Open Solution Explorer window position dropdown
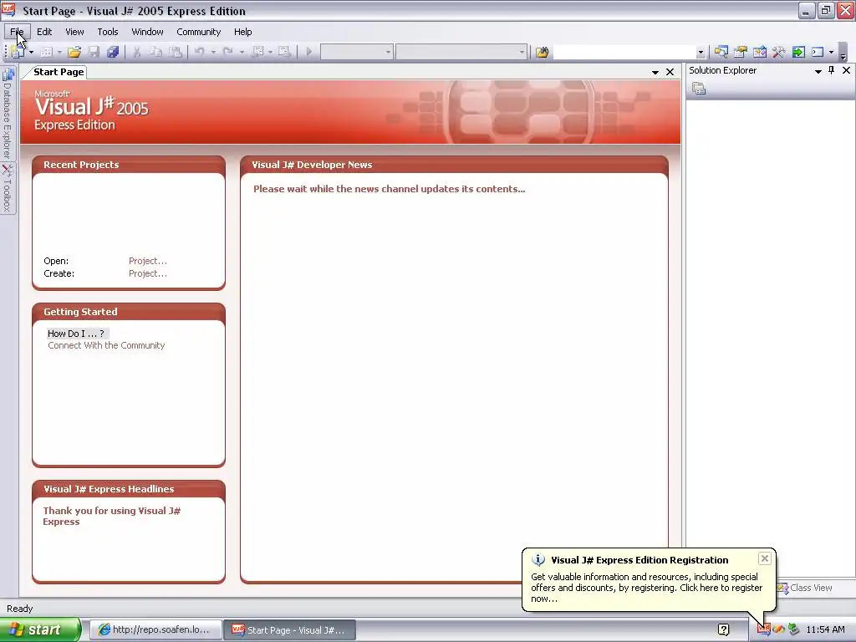856x642 pixels. tap(818, 71)
